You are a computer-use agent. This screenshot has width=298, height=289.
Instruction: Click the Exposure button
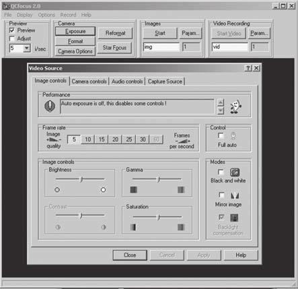tap(75, 31)
